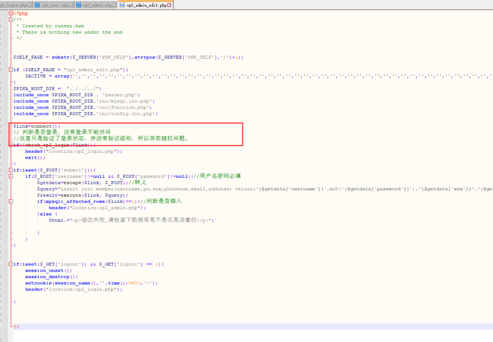Viewport: 493px width, 342px height.
Task: Click the comment '判断是否登录,没有登录不能访问'
Action: click(62, 132)
